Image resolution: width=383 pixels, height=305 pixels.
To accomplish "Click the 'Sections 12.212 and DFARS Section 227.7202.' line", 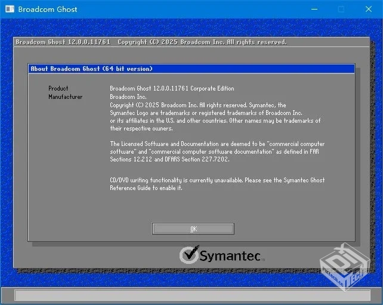I will 169,159.
